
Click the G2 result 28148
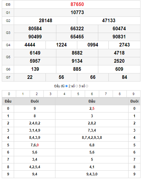point(46,21)
